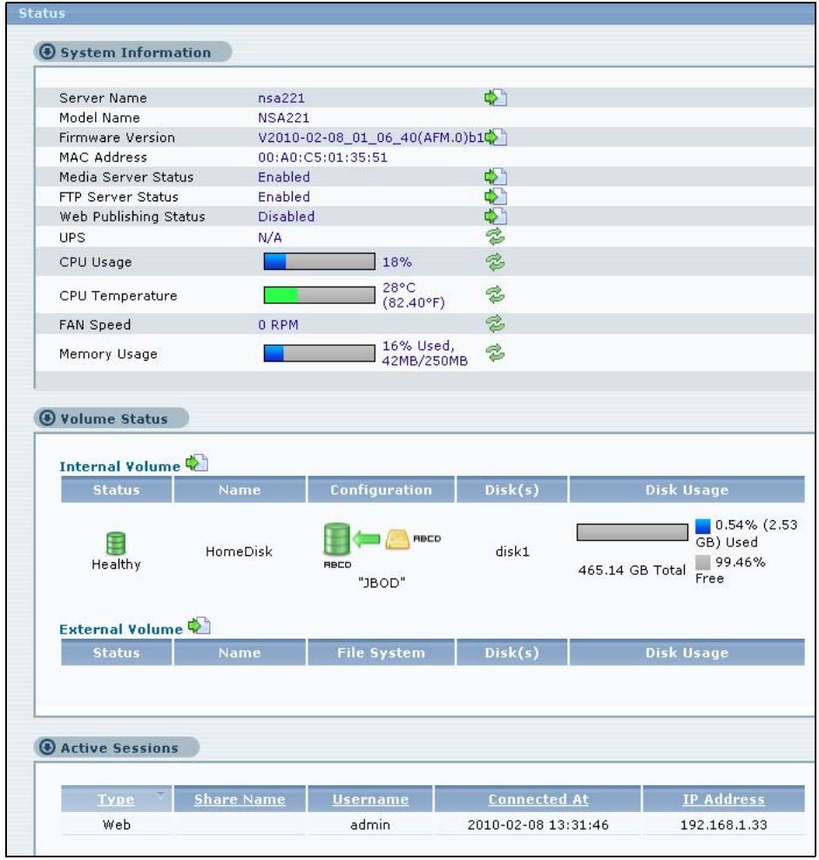This screenshot has height=860, width=819.
Task: Sort sessions by Share Name
Action: (240, 799)
